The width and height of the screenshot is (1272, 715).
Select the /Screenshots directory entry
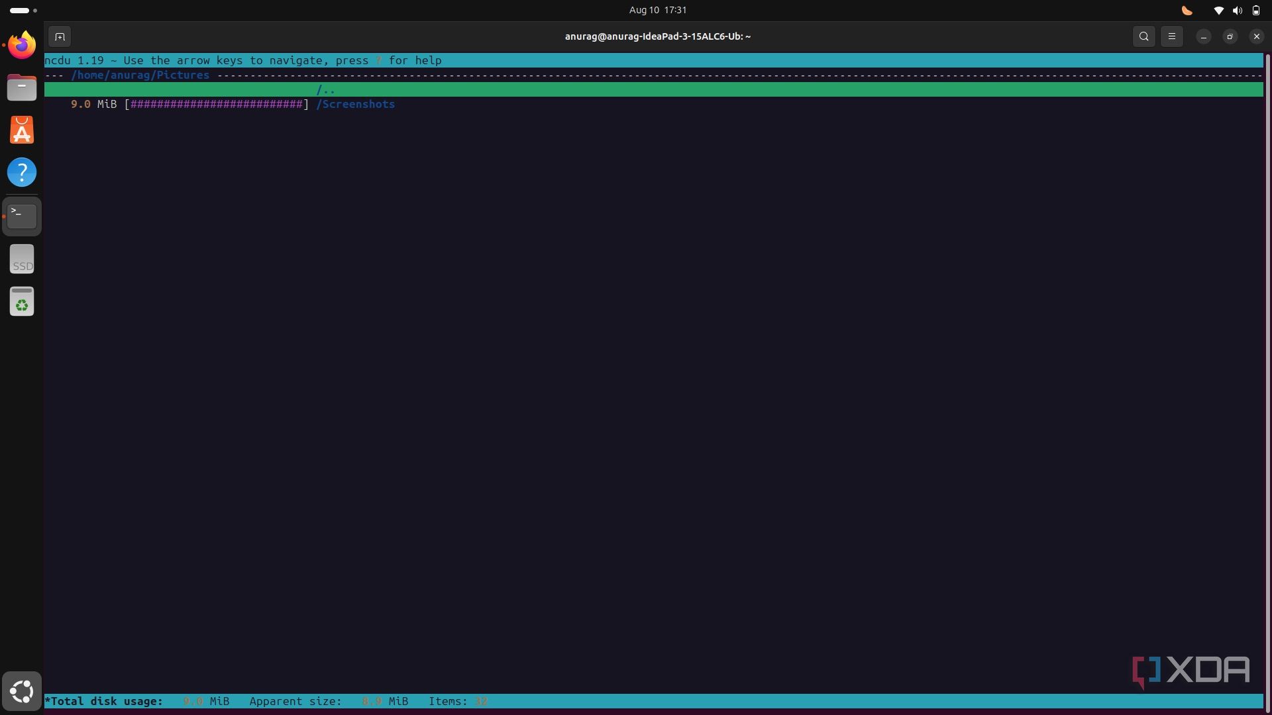356,104
